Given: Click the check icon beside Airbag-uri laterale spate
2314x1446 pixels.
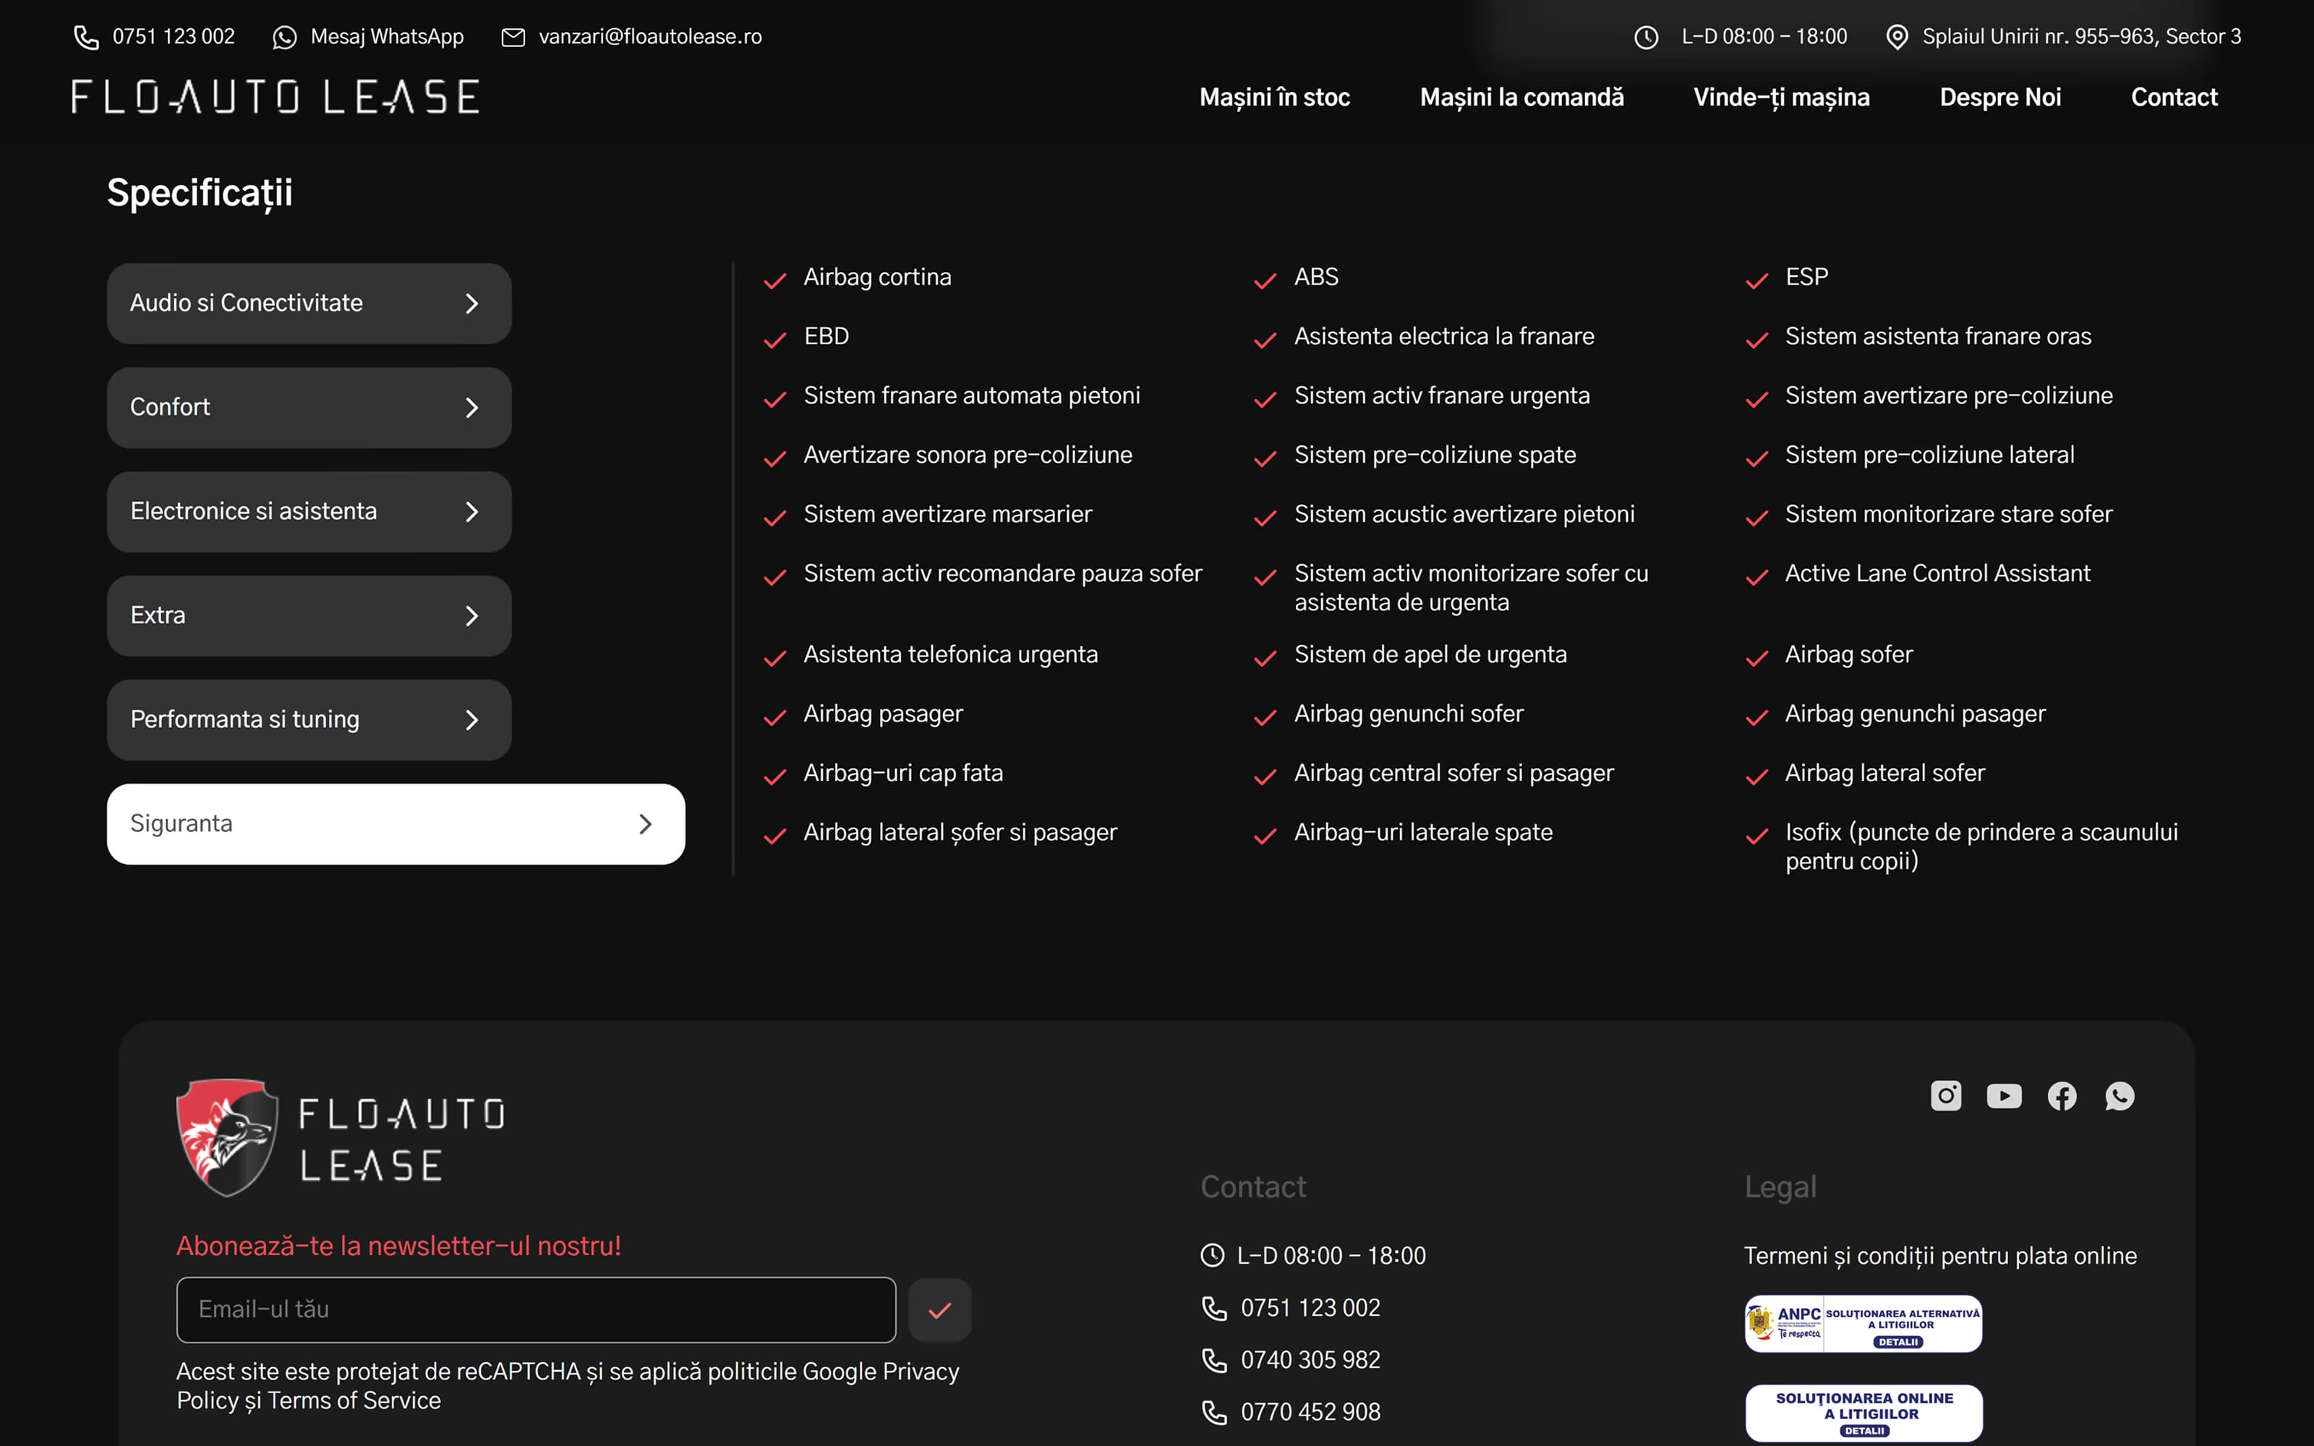Looking at the screenshot, I should tap(1265, 836).
